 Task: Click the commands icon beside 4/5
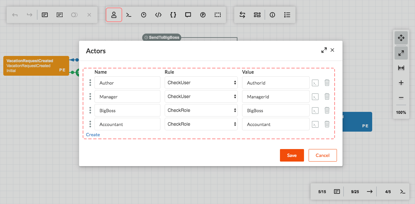pyautogui.click(x=403, y=191)
